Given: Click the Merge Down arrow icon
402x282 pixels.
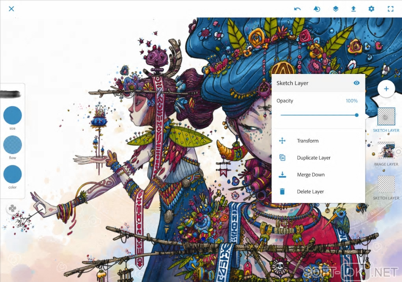Looking at the screenshot, I should pyautogui.click(x=282, y=175).
